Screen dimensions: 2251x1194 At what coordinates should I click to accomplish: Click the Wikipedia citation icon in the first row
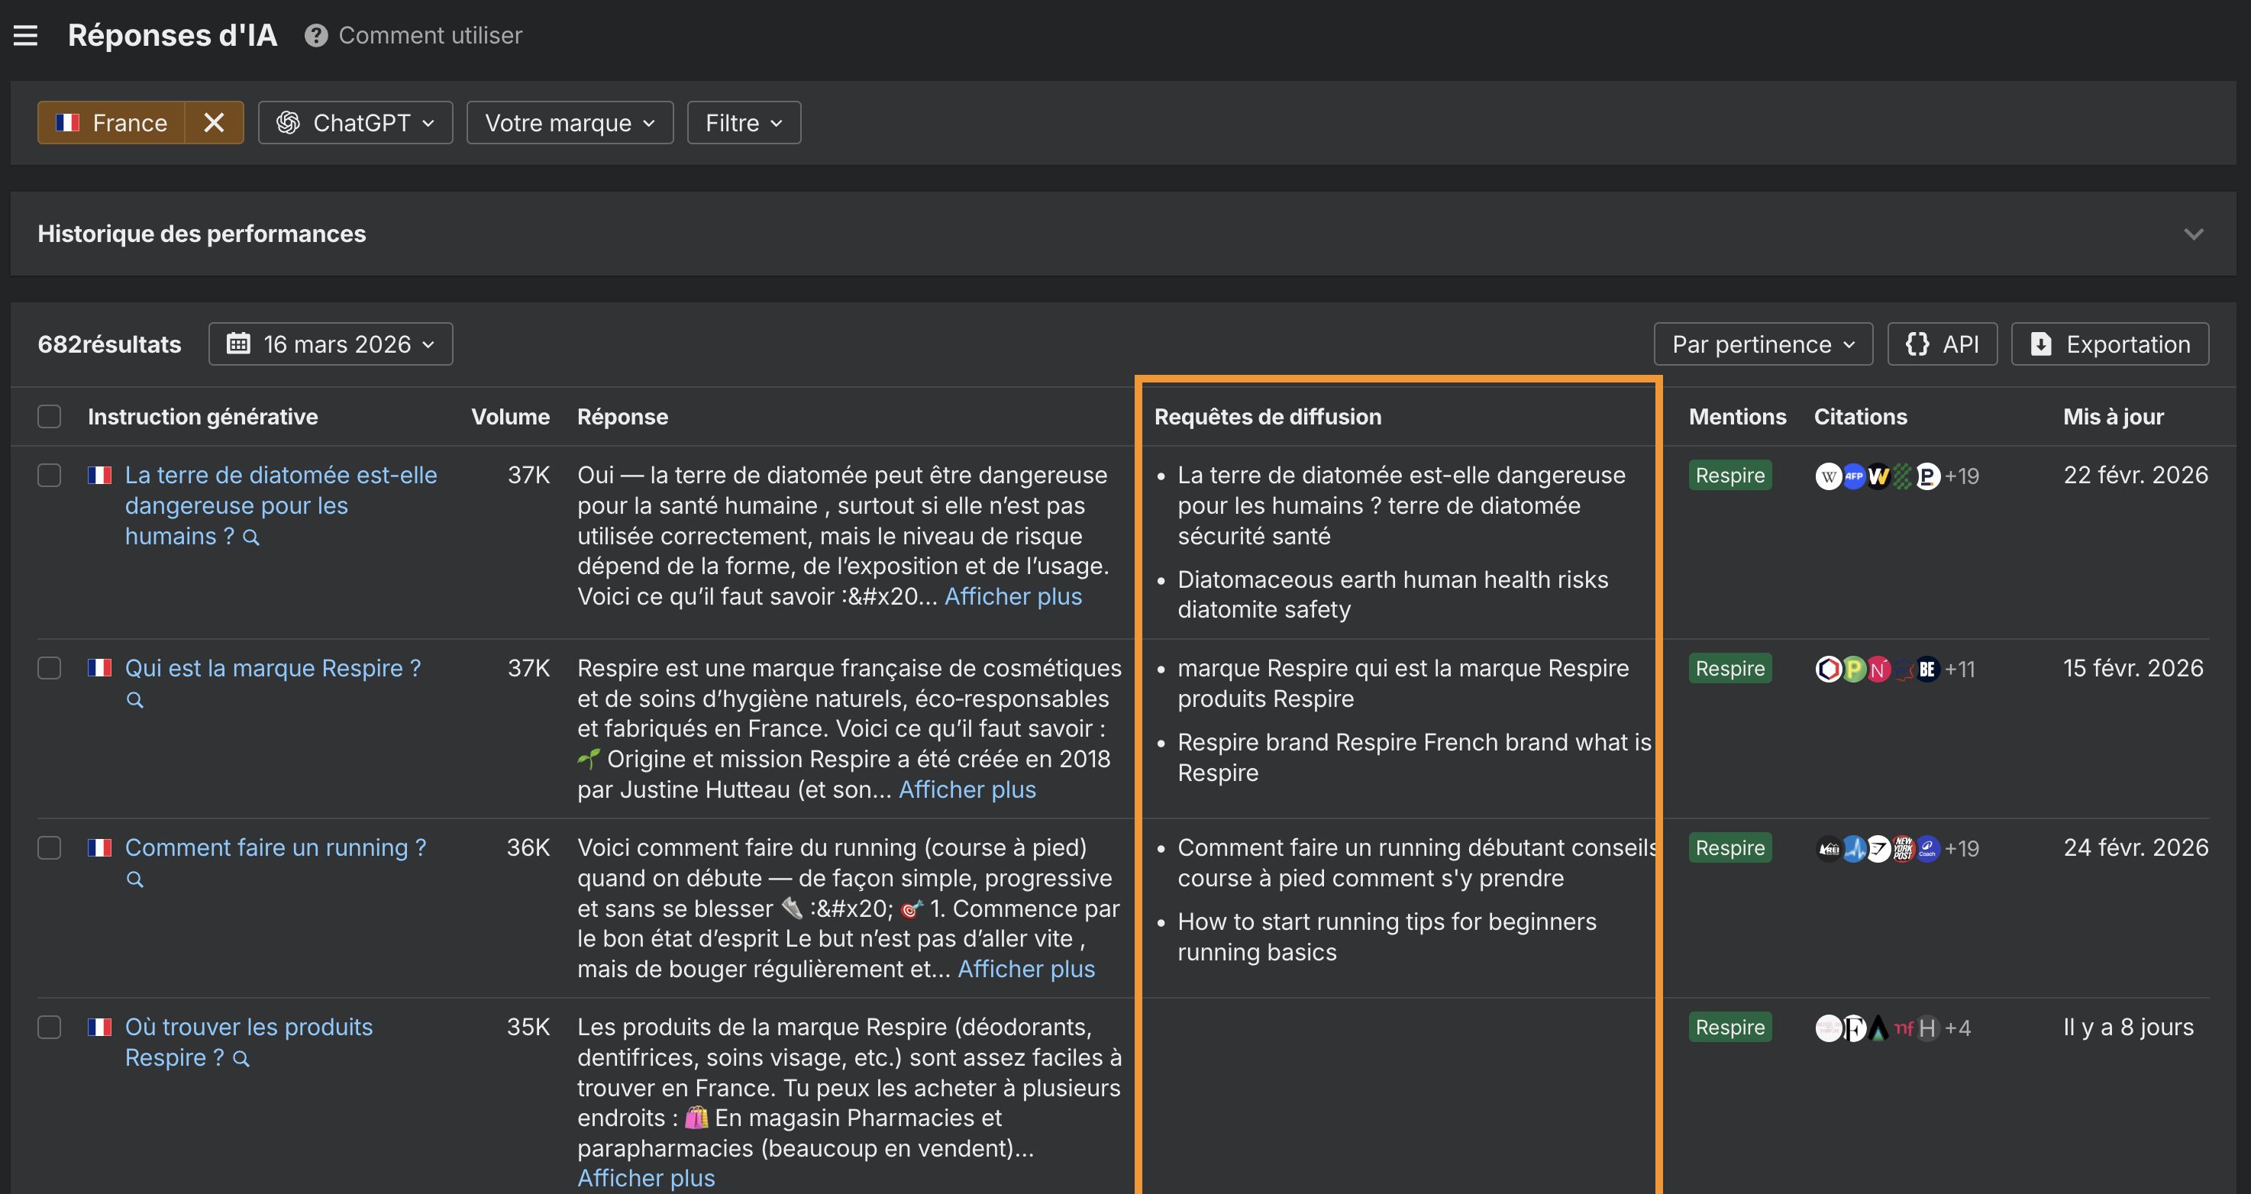(x=1827, y=476)
